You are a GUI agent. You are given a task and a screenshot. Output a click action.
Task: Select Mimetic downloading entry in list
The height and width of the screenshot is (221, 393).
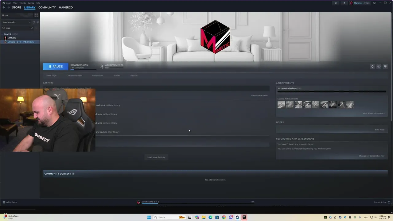tap(20, 42)
